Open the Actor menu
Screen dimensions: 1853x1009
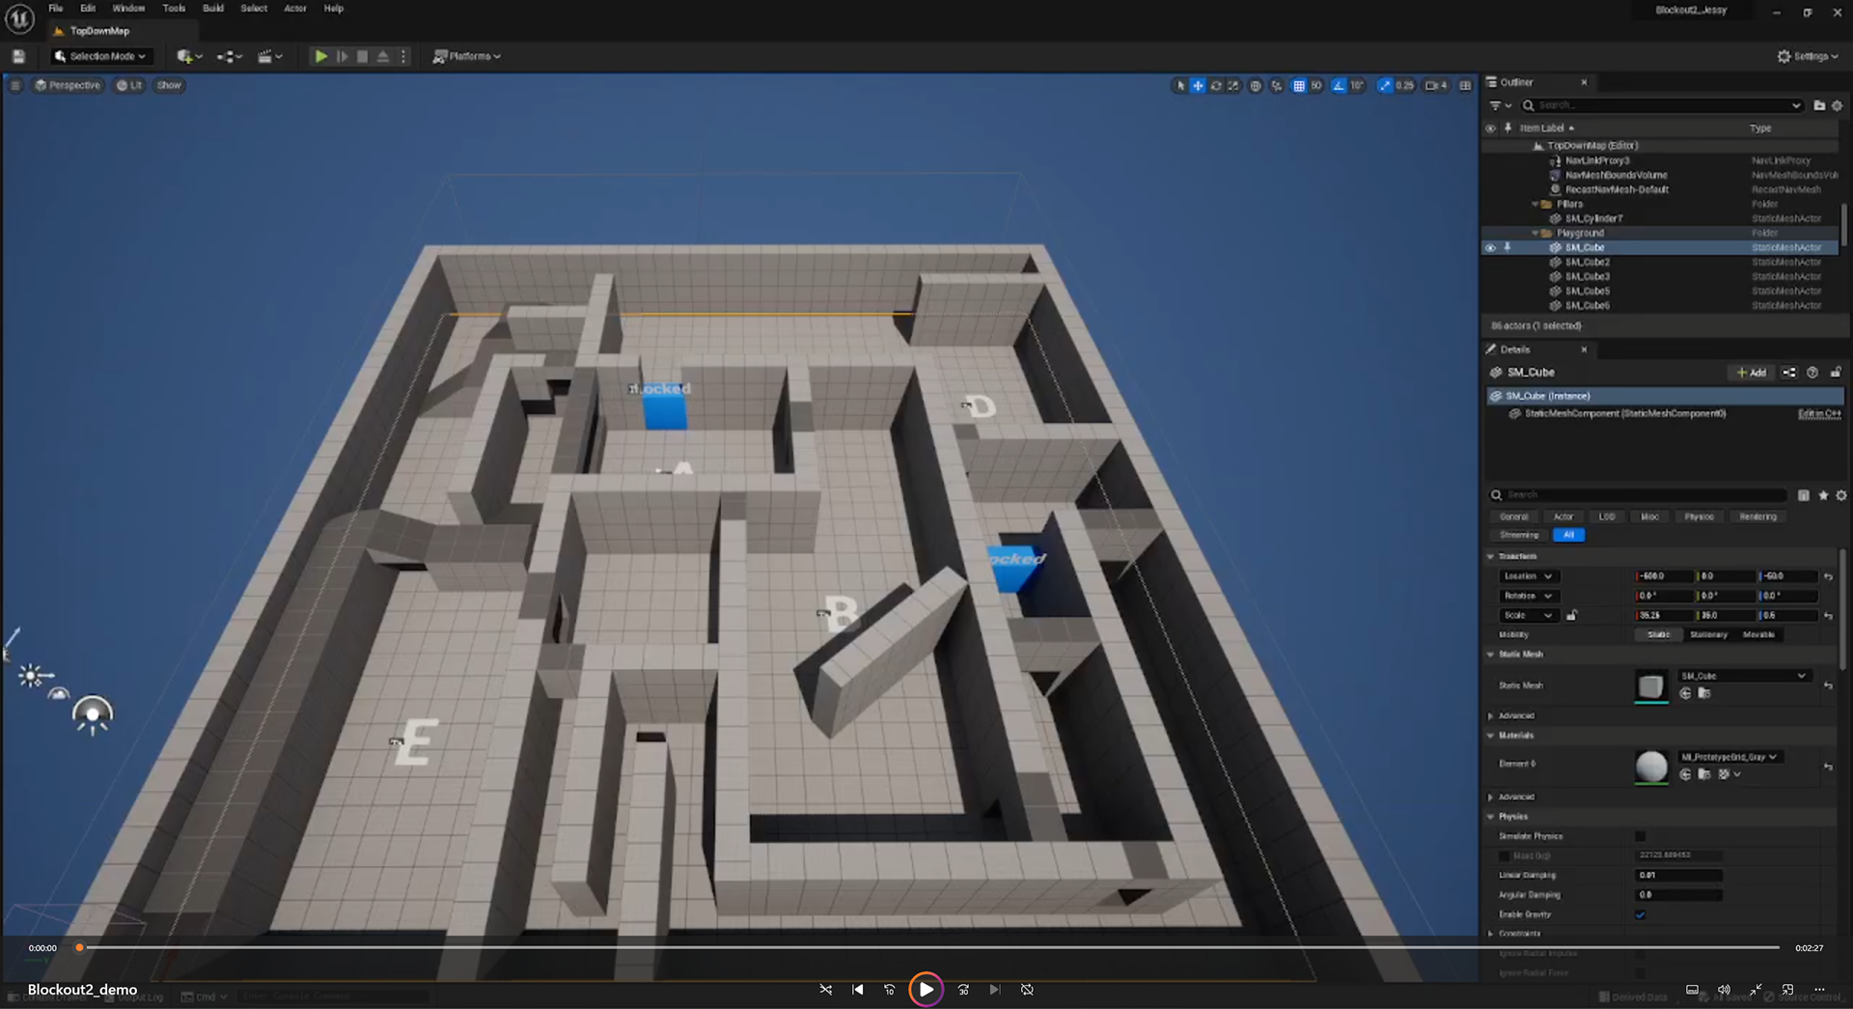pos(295,8)
